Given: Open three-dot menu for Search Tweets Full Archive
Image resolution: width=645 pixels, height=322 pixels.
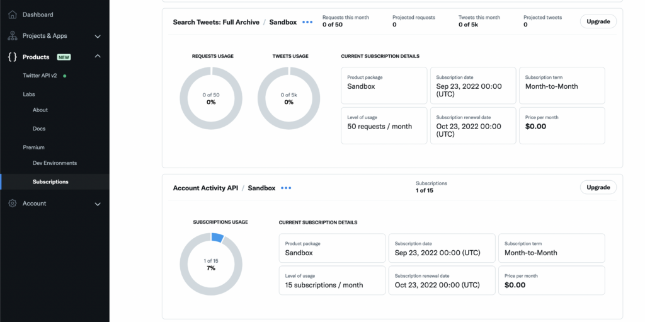Looking at the screenshot, I should click(x=307, y=22).
